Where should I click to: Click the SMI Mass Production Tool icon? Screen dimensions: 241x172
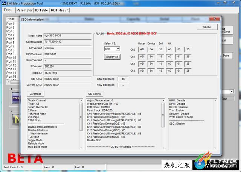pos(4,3)
